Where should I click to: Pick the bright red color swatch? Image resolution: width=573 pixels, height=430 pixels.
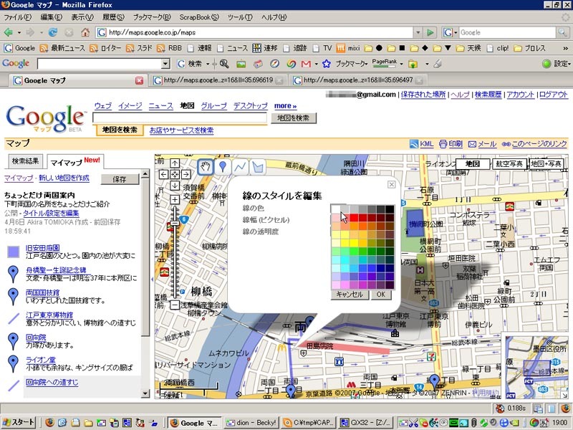pyautogui.click(x=354, y=218)
